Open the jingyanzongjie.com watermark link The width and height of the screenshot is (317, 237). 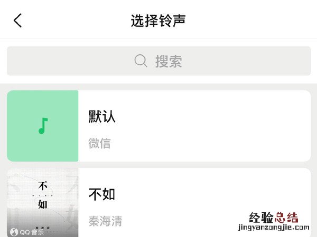point(274,228)
